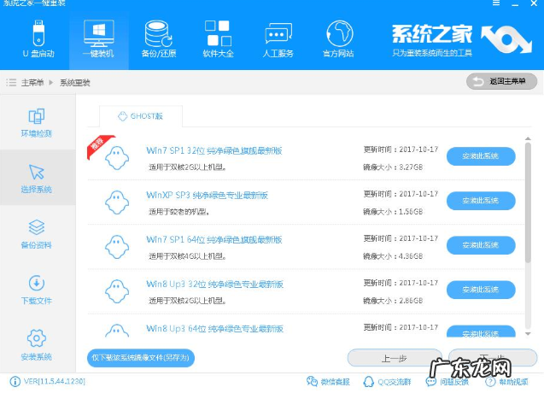Viewport: 544px width, 393px height.
Task: Click 返回主菜单 button
Action: pyautogui.click(x=501, y=81)
